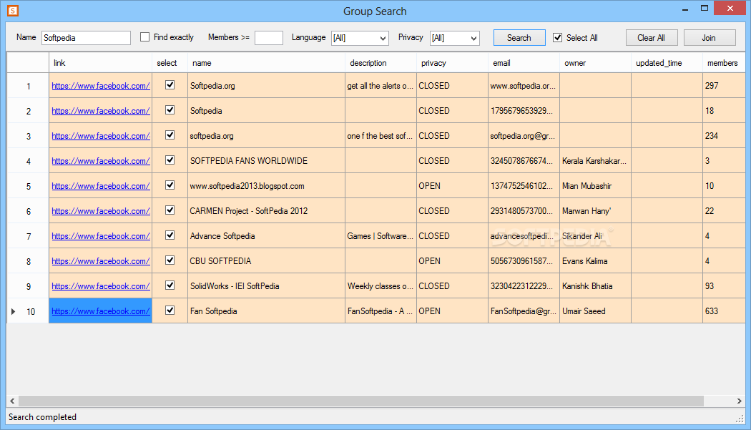Screen dimensions: 751x430
Task: Uncheck select box for CBU SOFTPEDIA
Action: [170, 260]
